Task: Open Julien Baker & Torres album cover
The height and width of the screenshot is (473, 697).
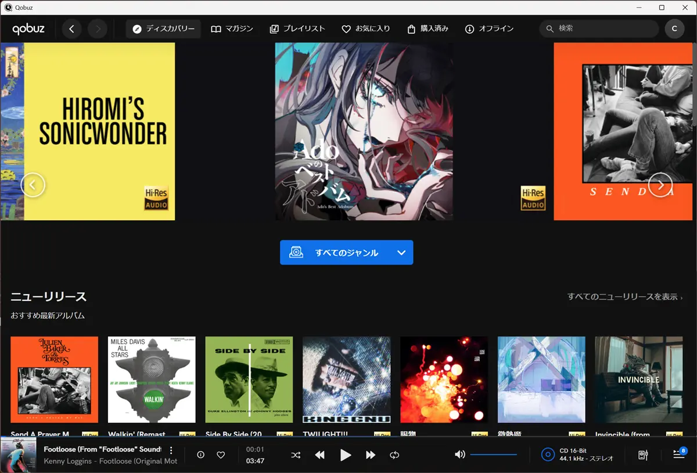Action: pyautogui.click(x=55, y=380)
